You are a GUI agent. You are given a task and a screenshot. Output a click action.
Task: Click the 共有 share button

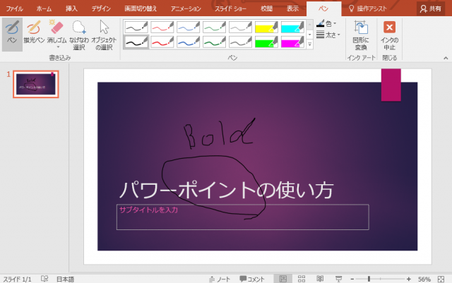tap(433, 8)
